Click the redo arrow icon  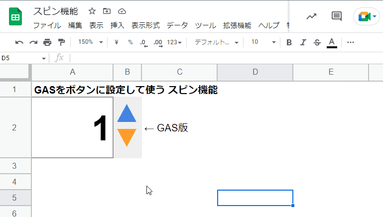tap(33, 42)
